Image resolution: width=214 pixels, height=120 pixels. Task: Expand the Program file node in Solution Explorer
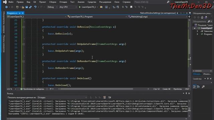(x=197, y=34)
